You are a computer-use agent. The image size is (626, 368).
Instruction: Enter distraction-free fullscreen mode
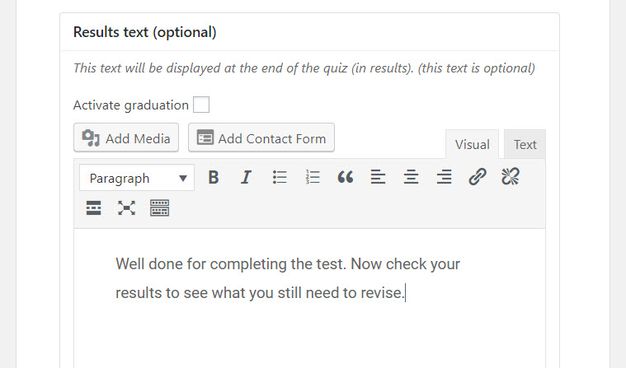tap(126, 208)
